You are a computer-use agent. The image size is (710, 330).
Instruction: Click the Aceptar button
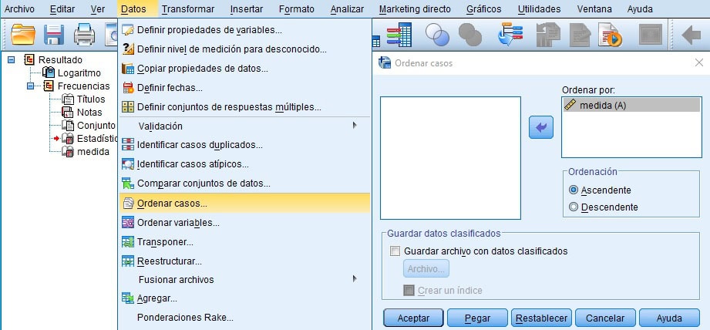pyautogui.click(x=413, y=318)
